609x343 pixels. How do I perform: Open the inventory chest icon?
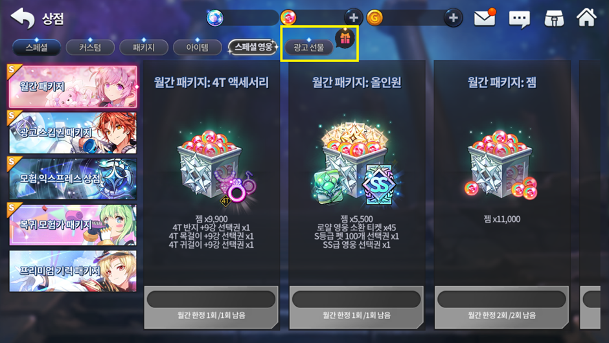(554, 18)
